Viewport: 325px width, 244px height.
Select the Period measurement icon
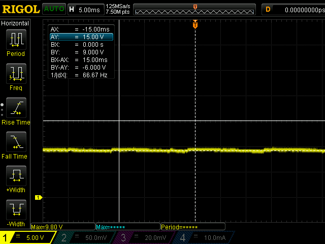tap(15, 40)
